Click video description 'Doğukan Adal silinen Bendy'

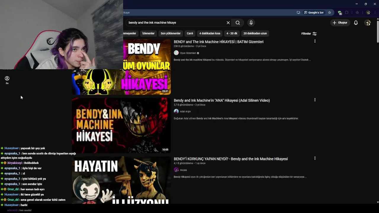pos(236,118)
